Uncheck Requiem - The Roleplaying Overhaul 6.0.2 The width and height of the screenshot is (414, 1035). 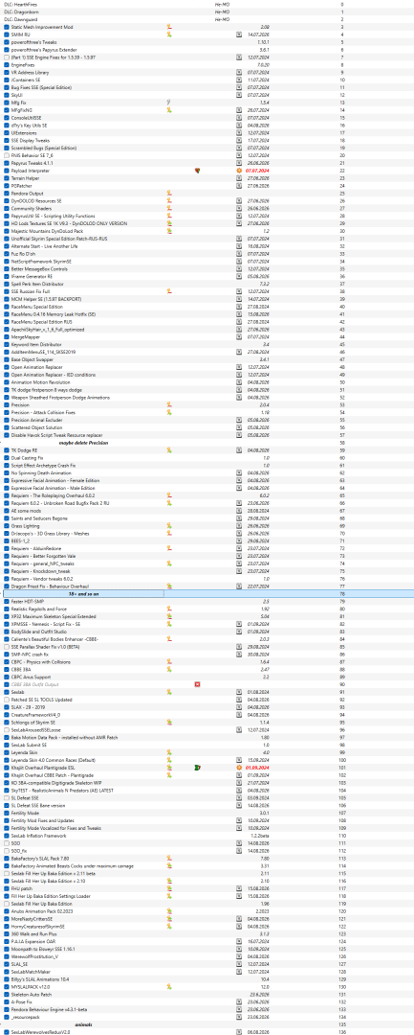point(7,495)
